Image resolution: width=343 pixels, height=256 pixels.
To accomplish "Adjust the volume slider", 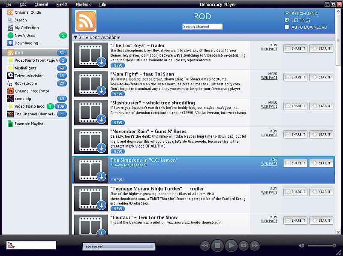I will [322, 246].
